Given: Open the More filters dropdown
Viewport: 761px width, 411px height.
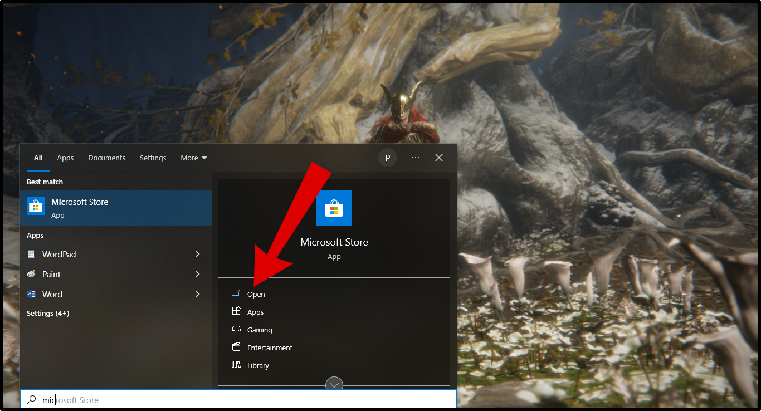Looking at the screenshot, I should (194, 158).
